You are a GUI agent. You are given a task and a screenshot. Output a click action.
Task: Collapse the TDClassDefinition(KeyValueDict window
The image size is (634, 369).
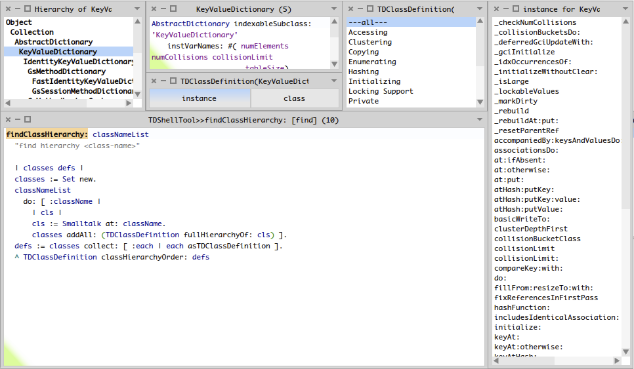163,81
